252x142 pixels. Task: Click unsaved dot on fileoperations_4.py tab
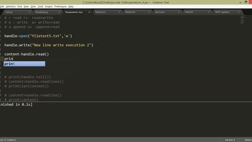click(x=89, y=12)
